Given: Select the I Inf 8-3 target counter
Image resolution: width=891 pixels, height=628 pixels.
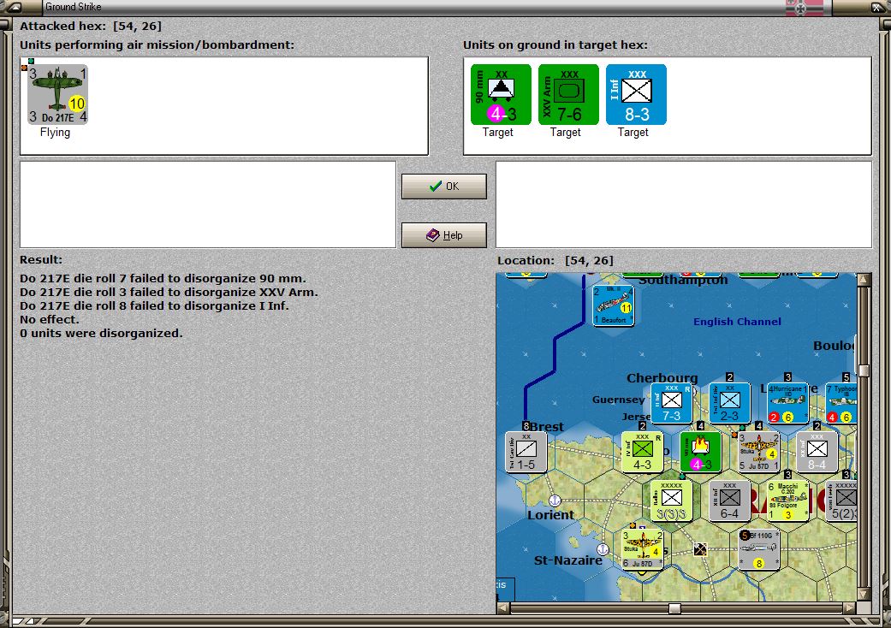Looking at the screenshot, I should pos(636,94).
